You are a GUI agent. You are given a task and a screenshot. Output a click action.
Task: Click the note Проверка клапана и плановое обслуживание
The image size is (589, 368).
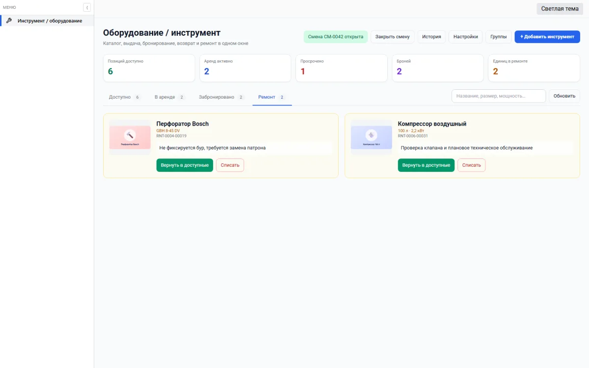pos(486,148)
